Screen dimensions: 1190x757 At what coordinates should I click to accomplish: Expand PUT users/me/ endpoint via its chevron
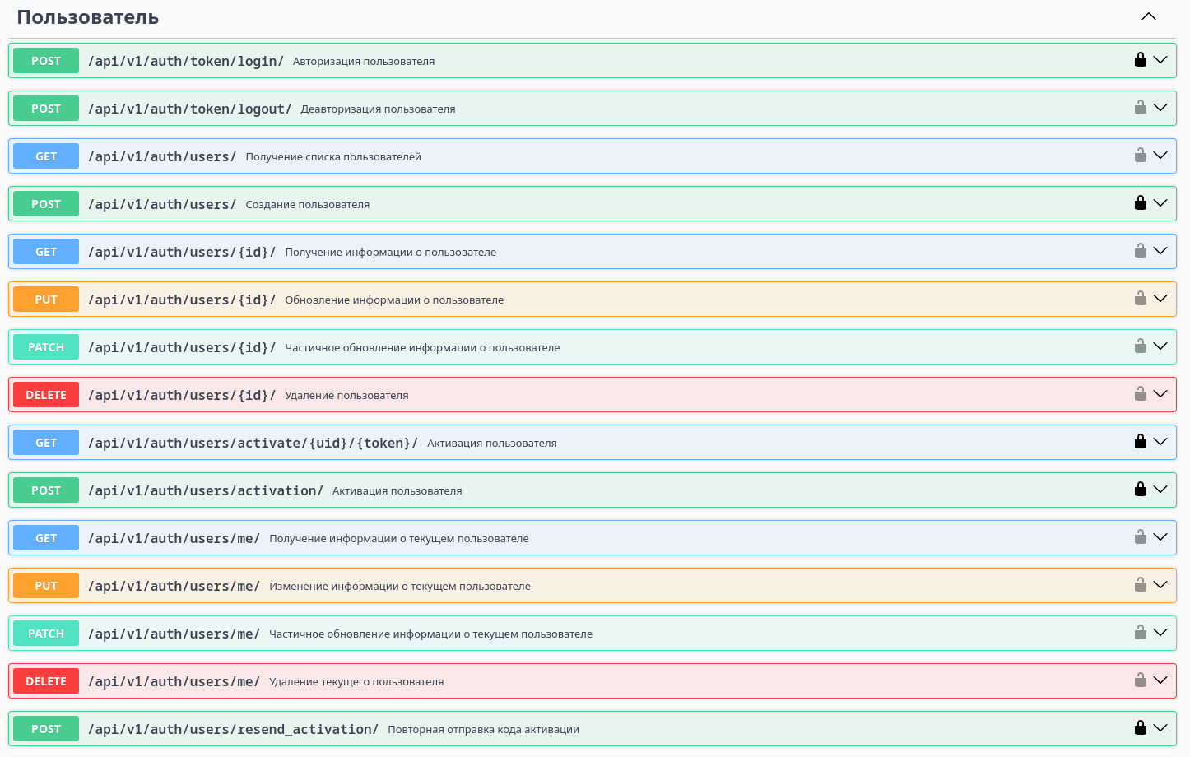1160,585
